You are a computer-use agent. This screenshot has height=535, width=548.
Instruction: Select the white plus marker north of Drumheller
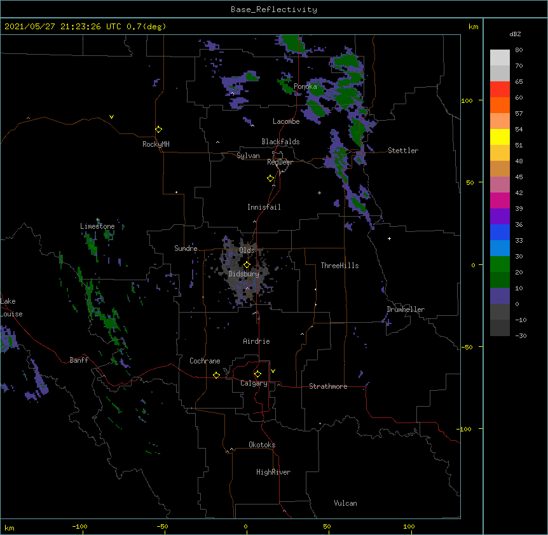pos(389,238)
